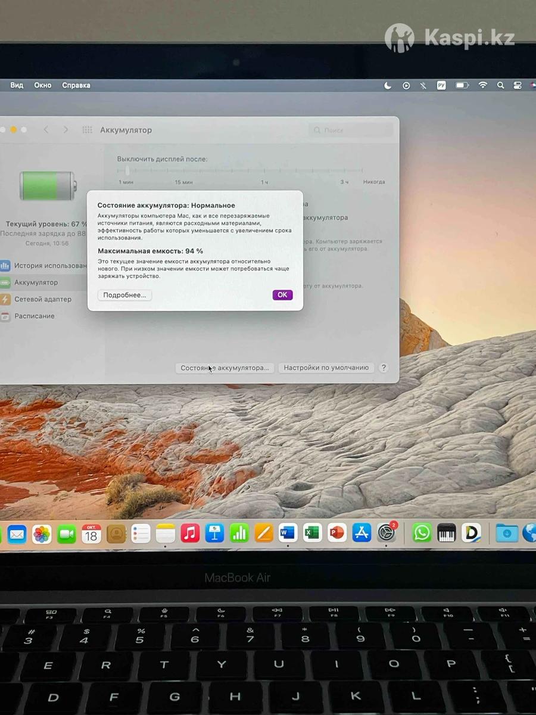Click the Поиск search field
Image resolution: width=536 pixels, height=715 pixels.
351,130
